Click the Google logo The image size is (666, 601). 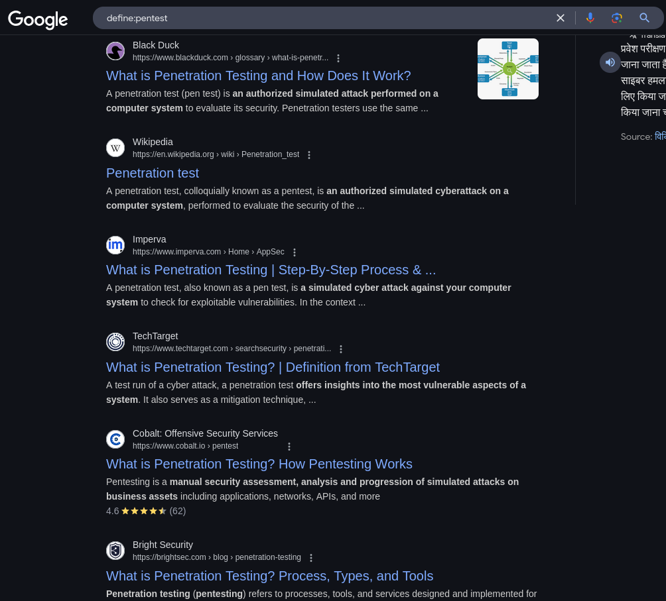(x=38, y=19)
